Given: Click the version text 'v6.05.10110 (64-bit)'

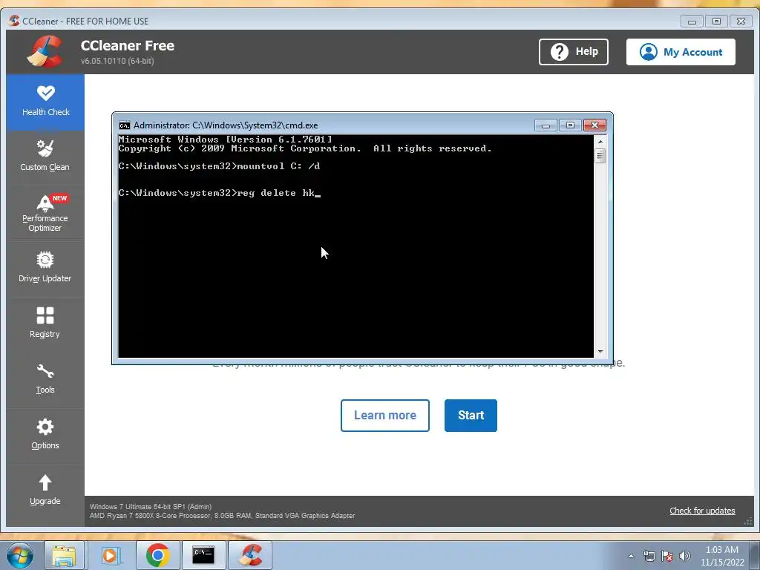Looking at the screenshot, I should [117, 61].
